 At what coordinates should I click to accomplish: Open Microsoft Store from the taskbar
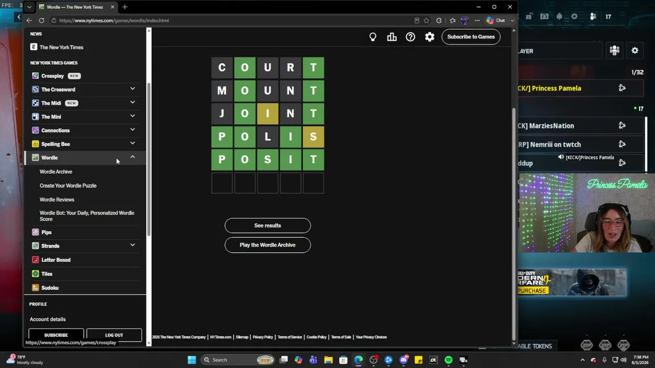tap(343, 360)
